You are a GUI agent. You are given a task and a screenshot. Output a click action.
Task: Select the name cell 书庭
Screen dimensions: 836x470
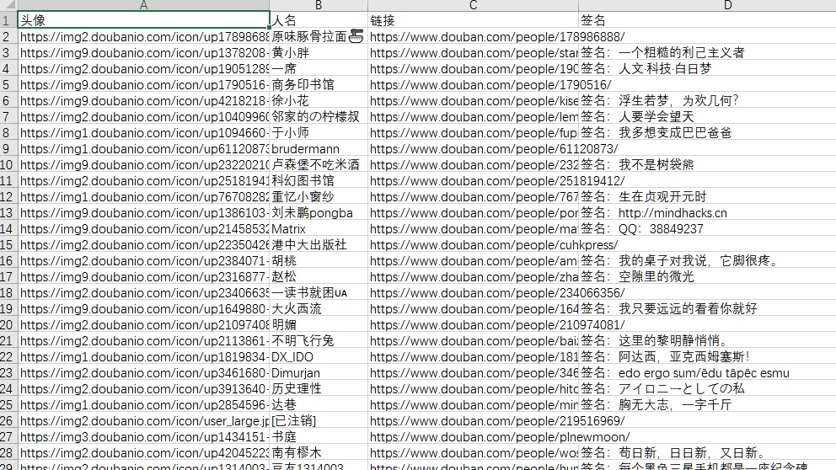click(x=319, y=436)
